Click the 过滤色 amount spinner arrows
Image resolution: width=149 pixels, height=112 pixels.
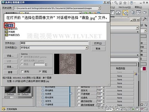coord(103,98)
